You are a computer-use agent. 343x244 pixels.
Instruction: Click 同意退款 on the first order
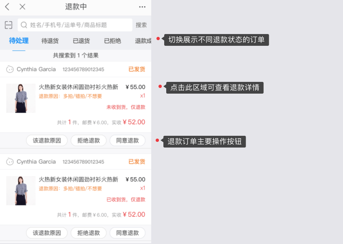click(128, 140)
